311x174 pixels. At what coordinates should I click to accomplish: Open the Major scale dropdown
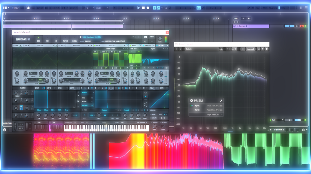(x=102, y=8)
